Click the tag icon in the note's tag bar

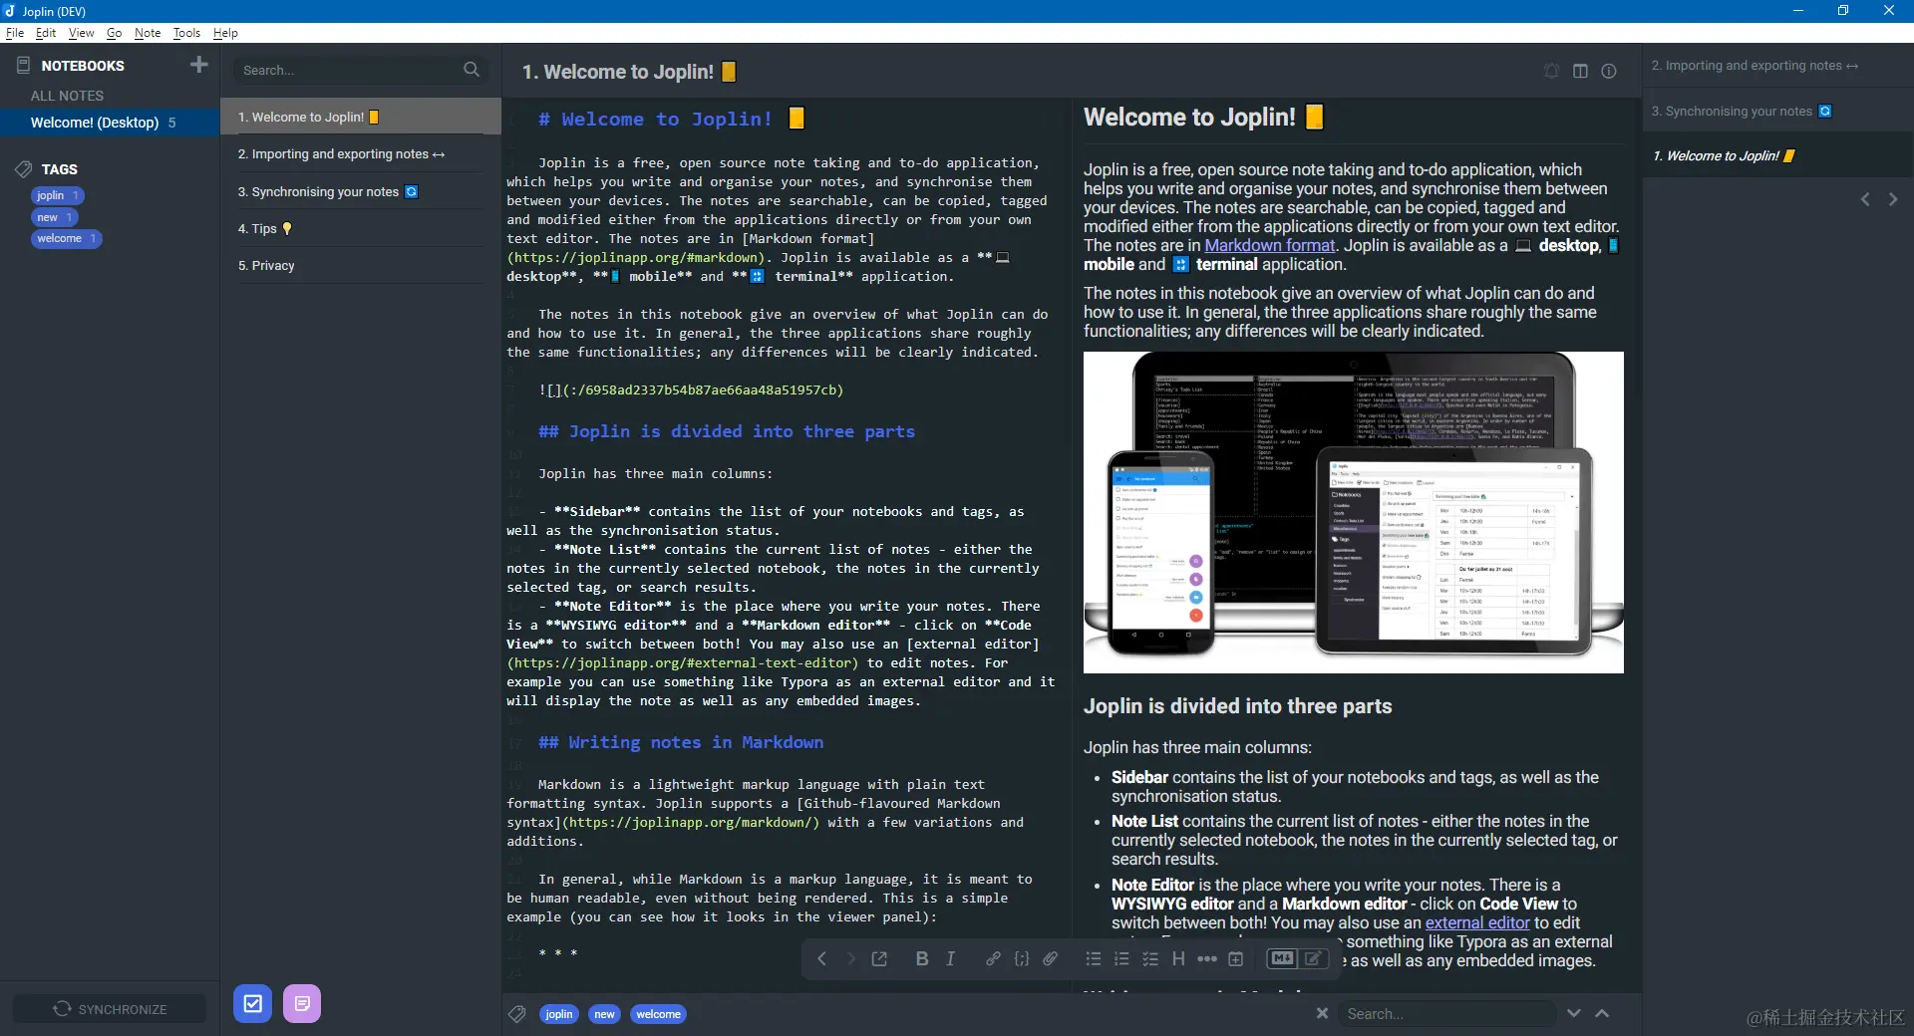coord(516,1014)
